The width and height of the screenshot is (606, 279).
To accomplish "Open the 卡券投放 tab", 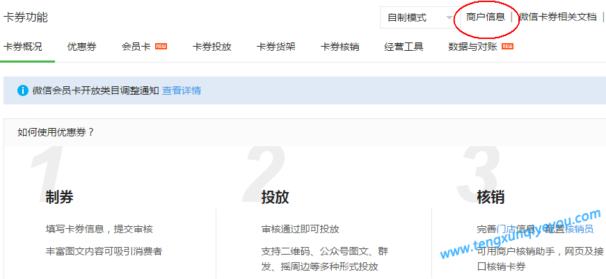I will 212,47.
